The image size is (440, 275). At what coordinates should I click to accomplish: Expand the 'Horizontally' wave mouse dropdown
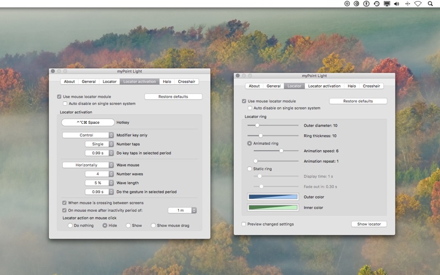coord(88,165)
